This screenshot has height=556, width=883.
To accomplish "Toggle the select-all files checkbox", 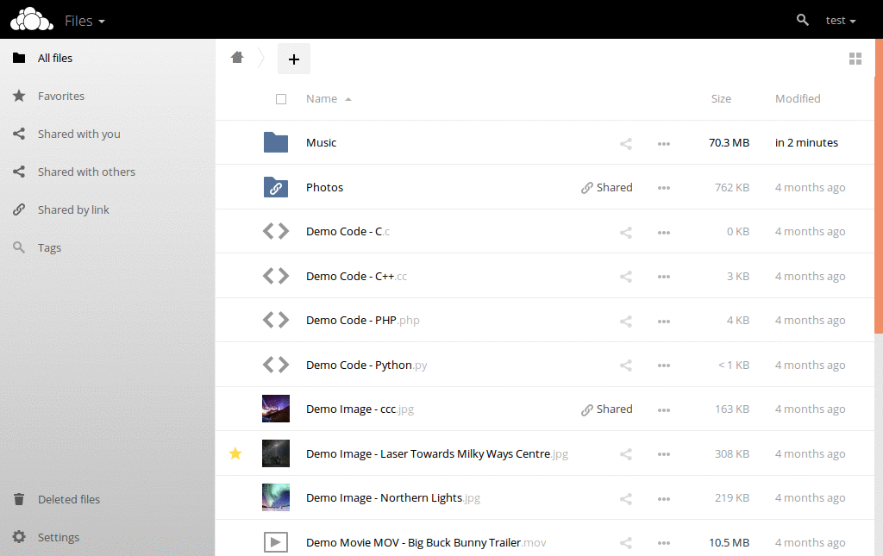I will pyautogui.click(x=281, y=98).
